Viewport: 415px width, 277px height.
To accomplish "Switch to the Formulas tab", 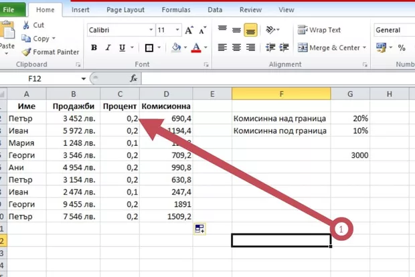I will pyautogui.click(x=177, y=10).
